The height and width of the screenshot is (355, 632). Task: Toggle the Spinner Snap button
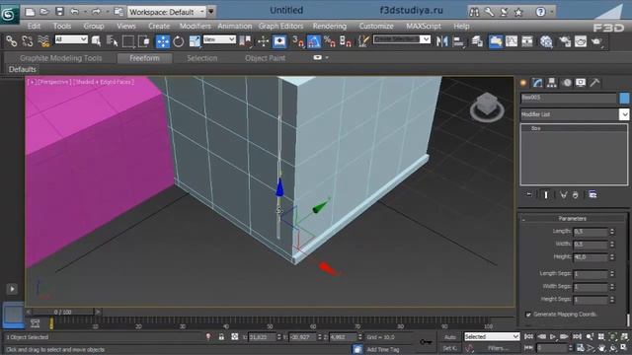point(346,41)
